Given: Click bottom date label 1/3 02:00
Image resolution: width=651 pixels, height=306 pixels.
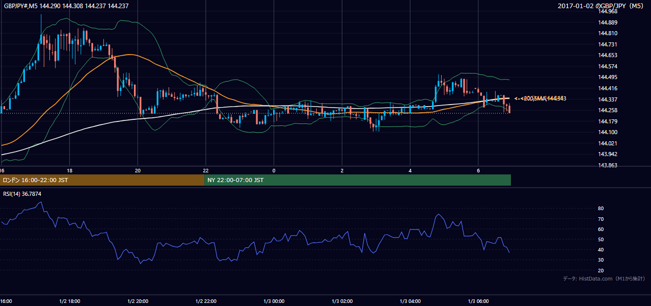Looking at the screenshot, I should [342, 301].
